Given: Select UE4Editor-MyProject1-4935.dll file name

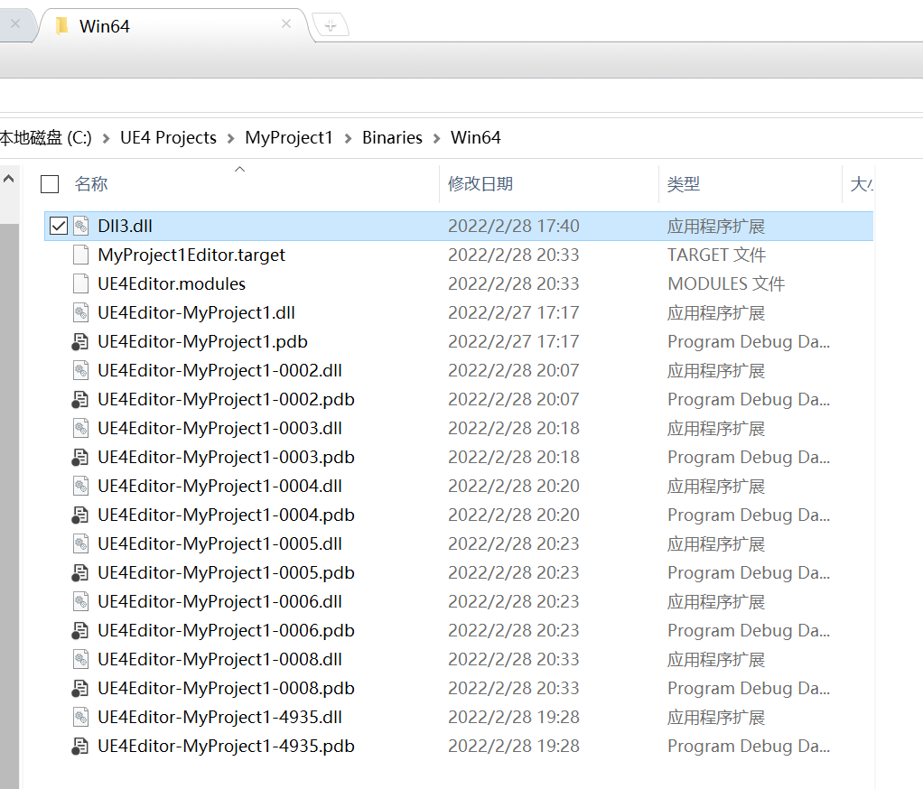Looking at the screenshot, I should [219, 717].
